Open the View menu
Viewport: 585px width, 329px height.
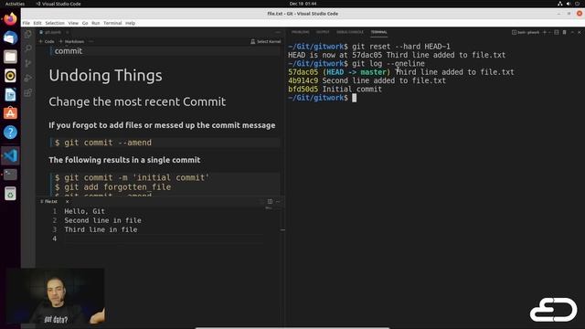pyautogui.click(x=73, y=23)
